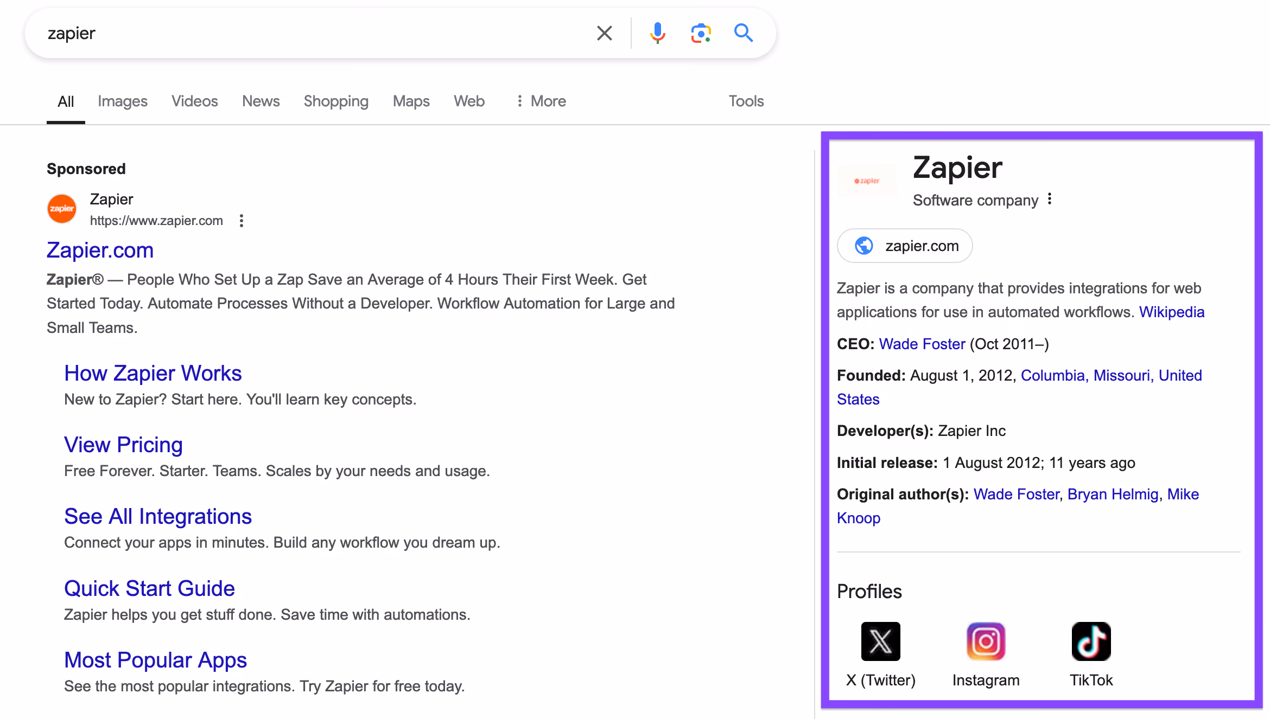Viewport: 1270px width, 719px height.
Task: Click the blue magnifying glass search icon
Action: (x=743, y=33)
